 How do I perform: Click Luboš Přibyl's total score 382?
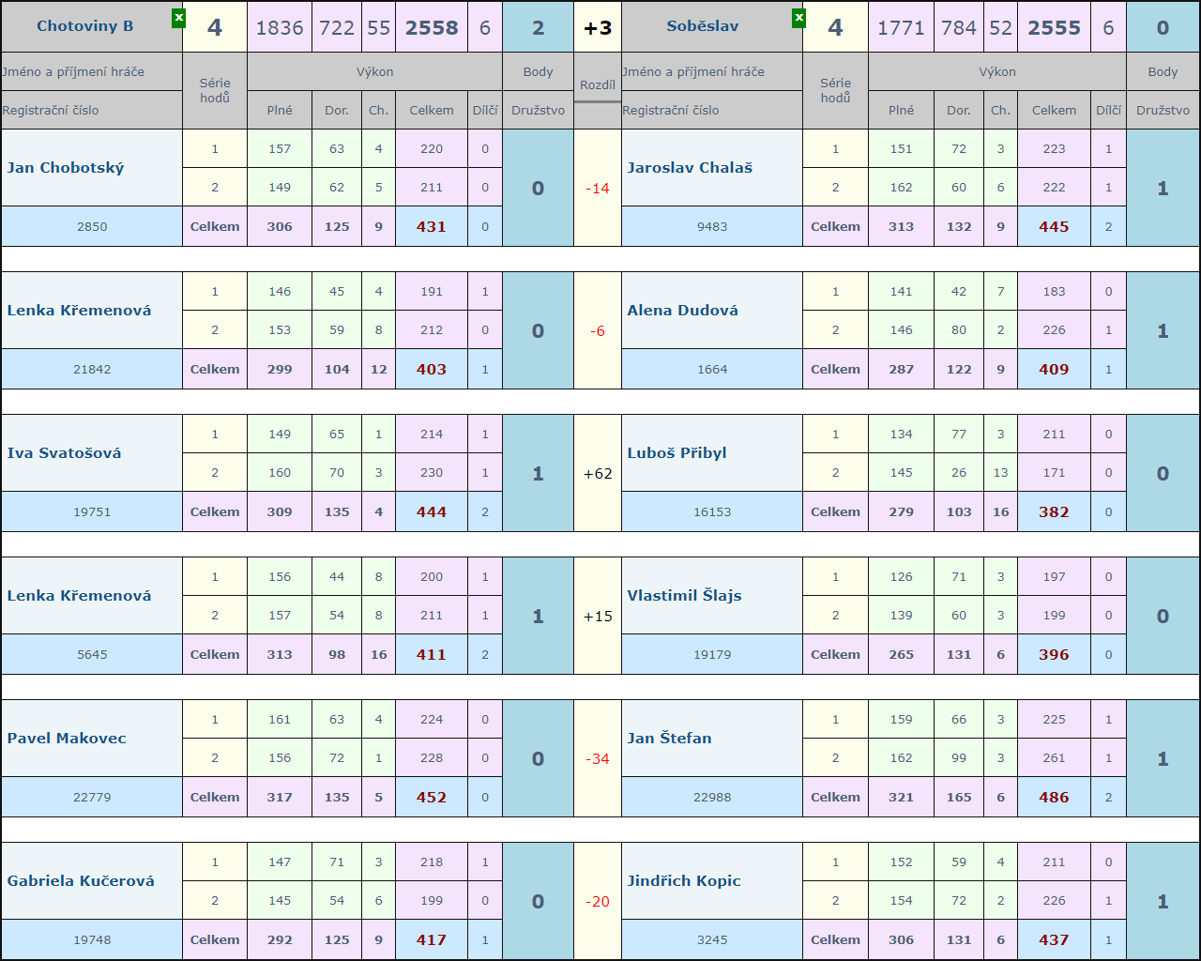point(1054,511)
